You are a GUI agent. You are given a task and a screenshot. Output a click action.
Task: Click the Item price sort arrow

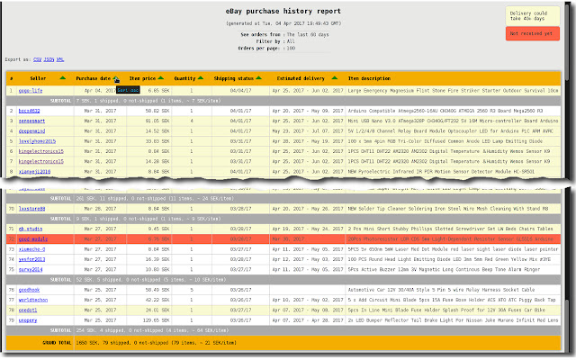161,78
